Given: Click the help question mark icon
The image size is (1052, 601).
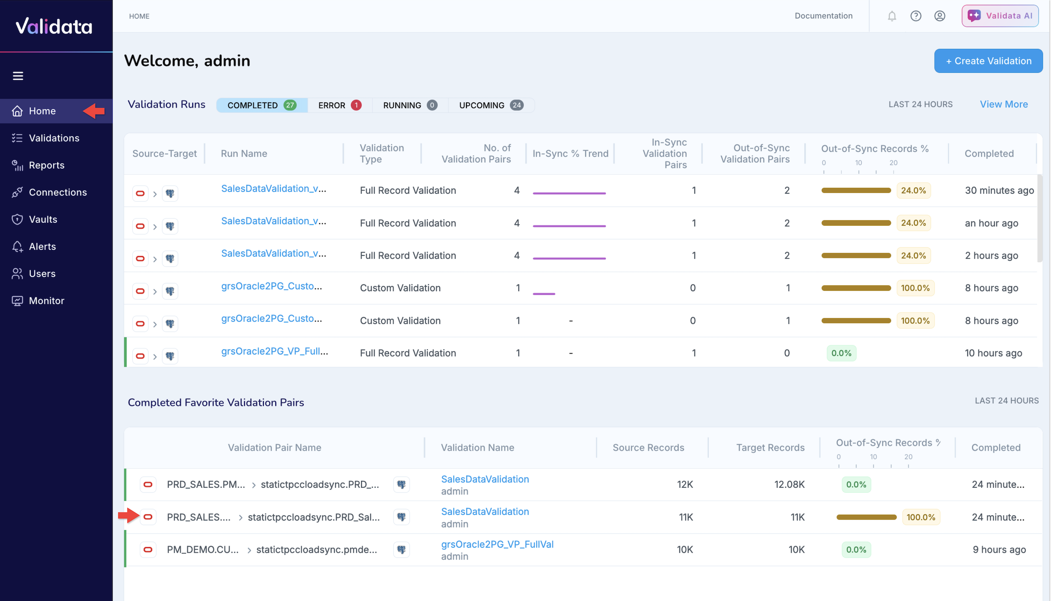Looking at the screenshot, I should (916, 16).
